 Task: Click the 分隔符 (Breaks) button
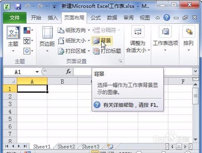pyautogui.click(x=106, y=30)
